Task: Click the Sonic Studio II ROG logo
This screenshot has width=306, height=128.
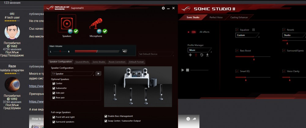Action: 186,9
